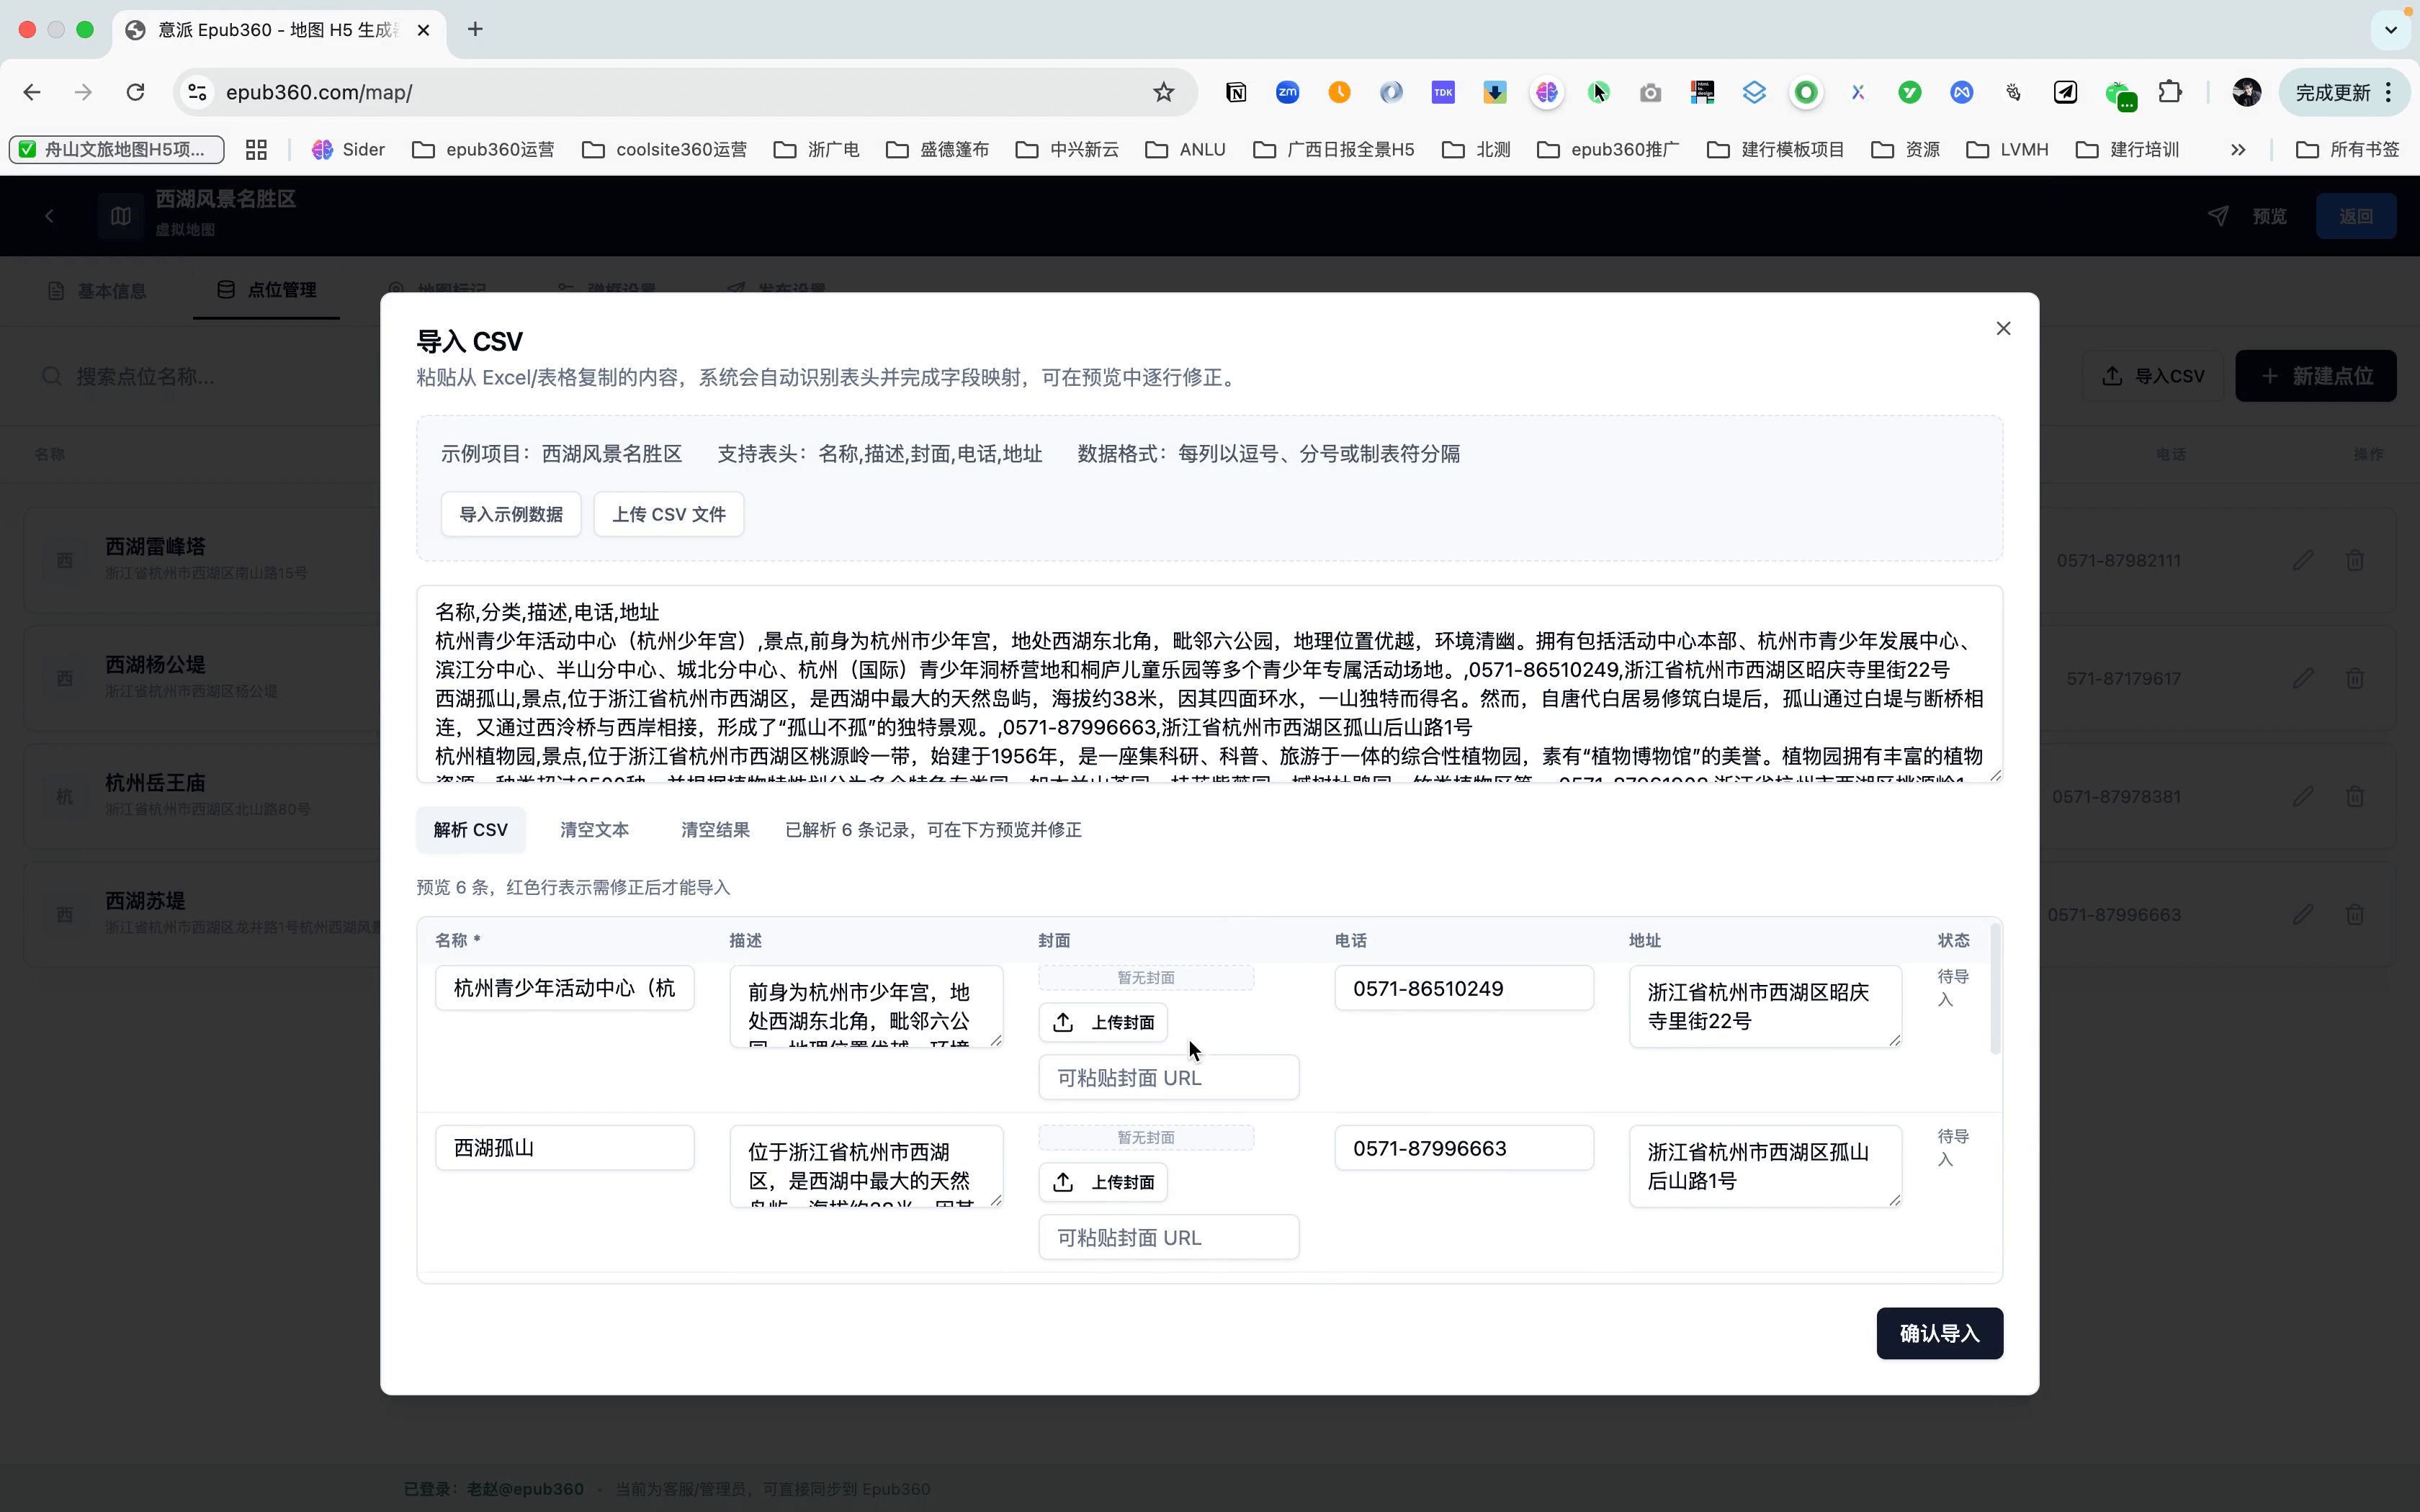This screenshot has height=1512, width=2420.
Task: Toggle the bookmark star in the address bar
Action: [x=1163, y=92]
